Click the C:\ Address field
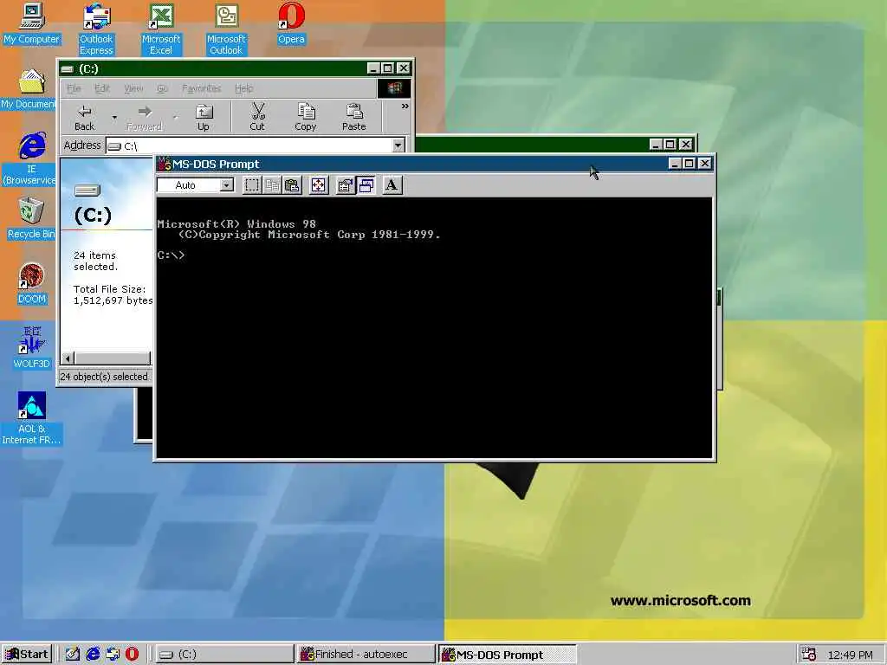 pos(249,145)
